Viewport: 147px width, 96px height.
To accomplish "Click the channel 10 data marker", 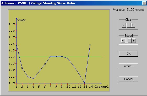I will tap(67, 58).
